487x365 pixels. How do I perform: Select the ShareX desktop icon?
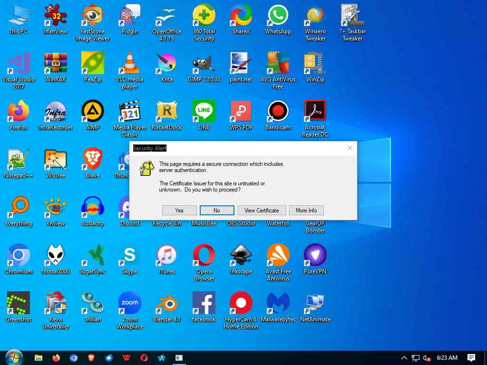coord(241,19)
